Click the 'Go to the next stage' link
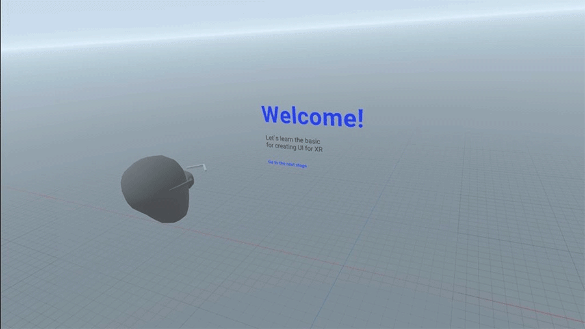 (x=287, y=164)
